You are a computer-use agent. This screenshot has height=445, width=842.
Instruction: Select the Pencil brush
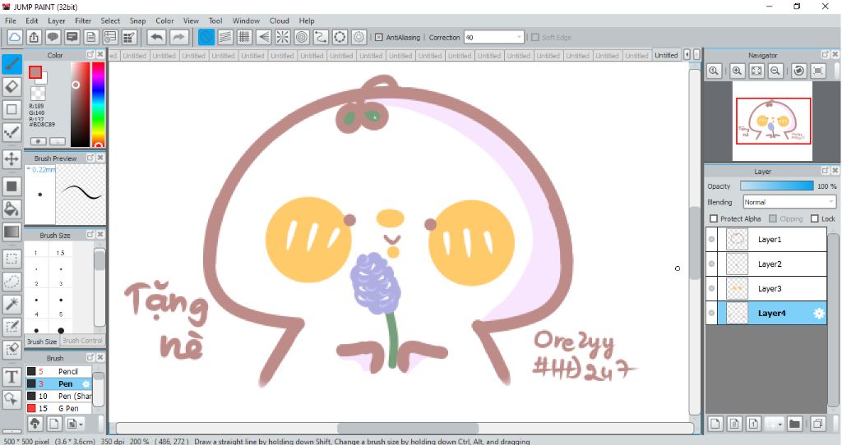pyautogui.click(x=59, y=372)
